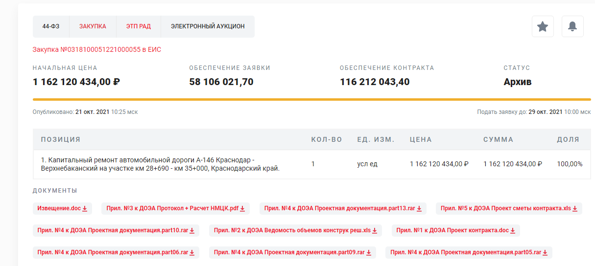Download Проектная документация.part06.rar file
Viewport: 595px width, 266px height.
pos(116,252)
